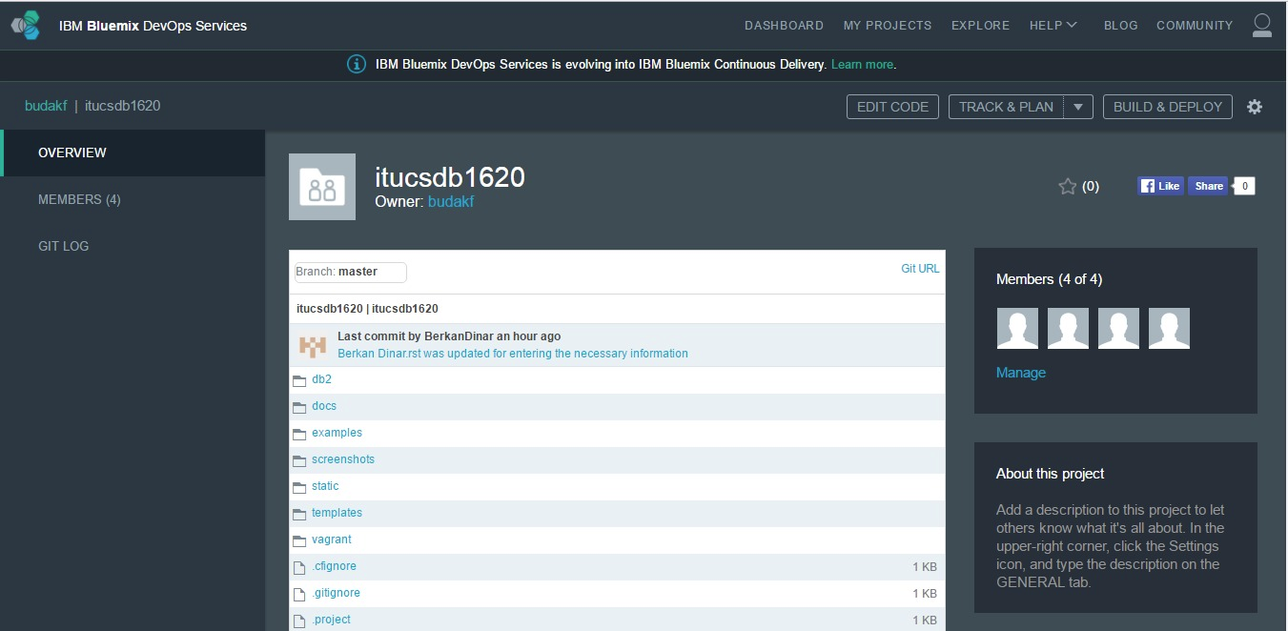Screen dimensions: 1288x631
Task: Click the IBM Bluemix logo icon
Action: [26, 26]
